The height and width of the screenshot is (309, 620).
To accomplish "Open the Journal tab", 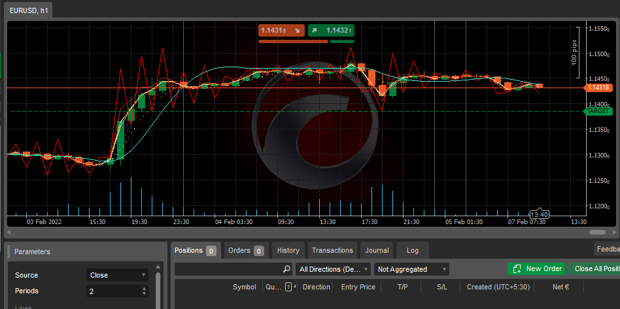I will (377, 250).
